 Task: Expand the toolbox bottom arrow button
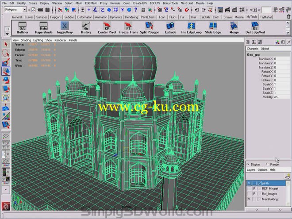click(6, 190)
